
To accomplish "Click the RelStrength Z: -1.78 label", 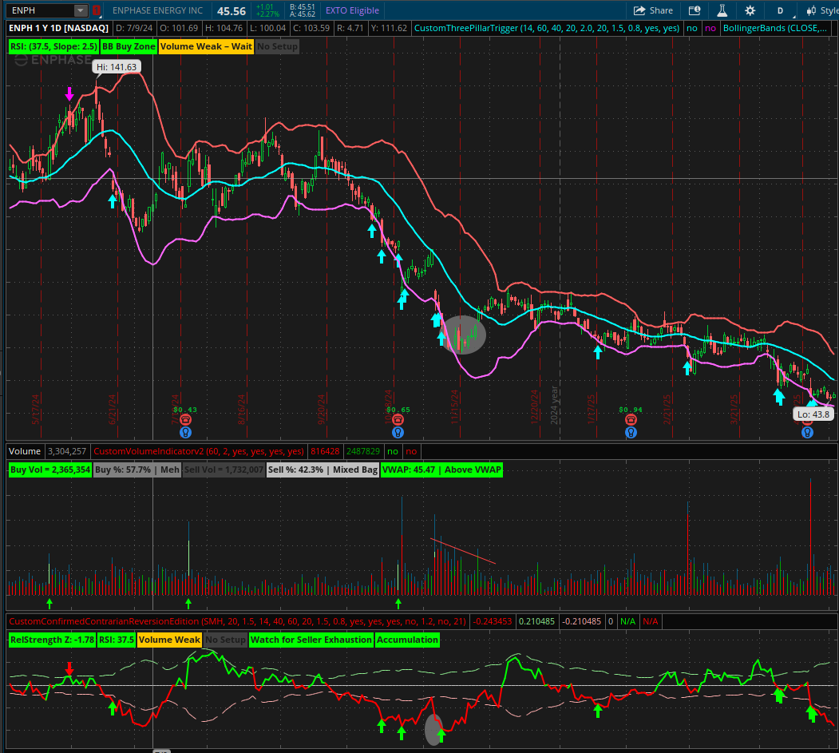I will click(x=53, y=640).
